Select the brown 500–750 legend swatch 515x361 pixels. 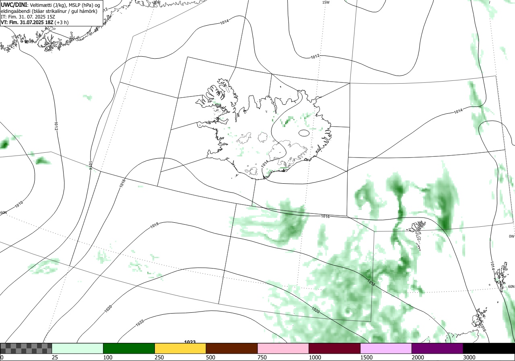point(232,348)
